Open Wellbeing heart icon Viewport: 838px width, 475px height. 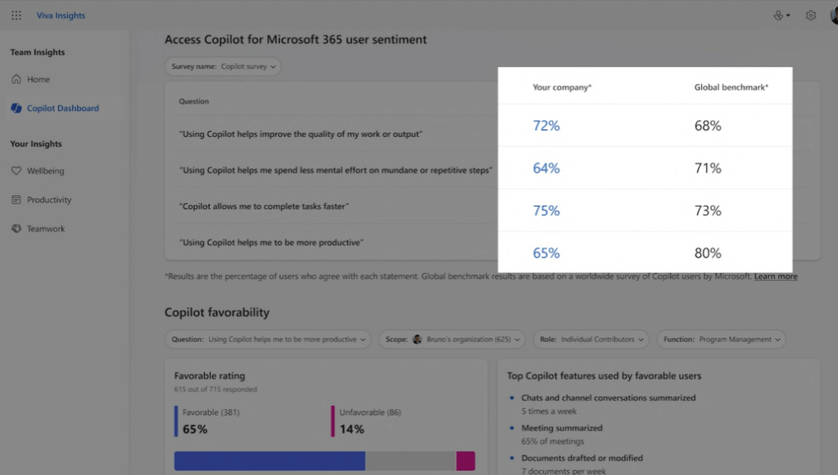coord(16,171)
